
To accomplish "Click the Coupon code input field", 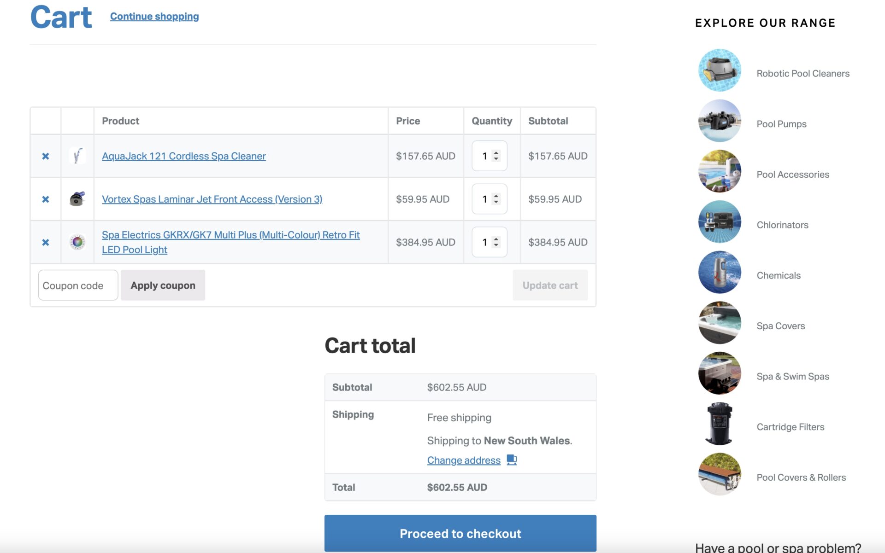I will point(78,285).
